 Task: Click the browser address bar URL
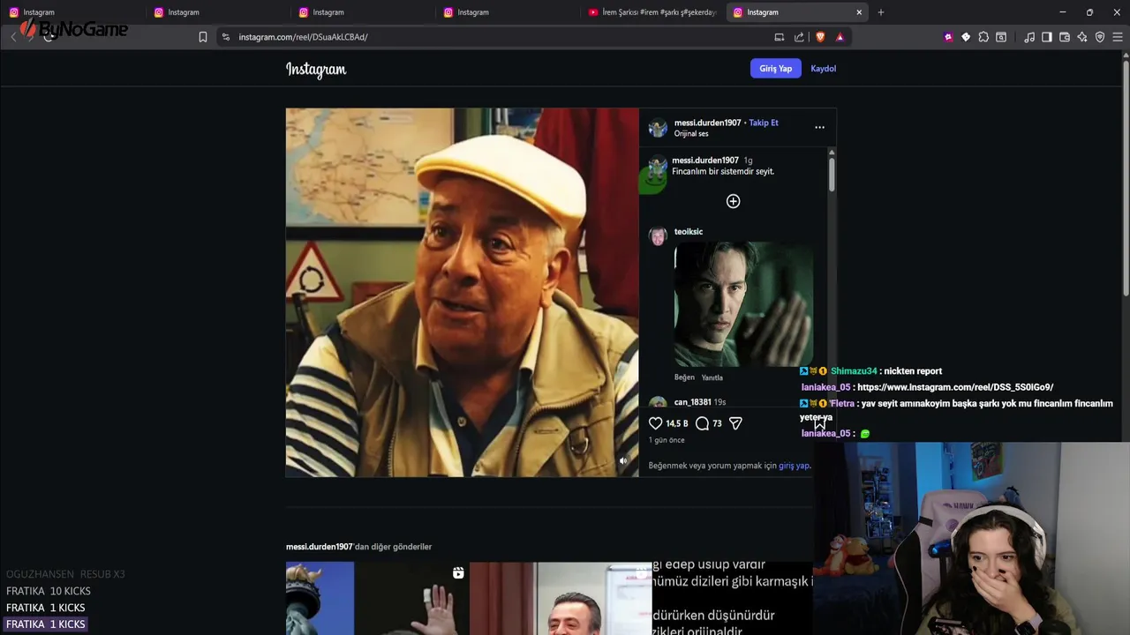303,37
